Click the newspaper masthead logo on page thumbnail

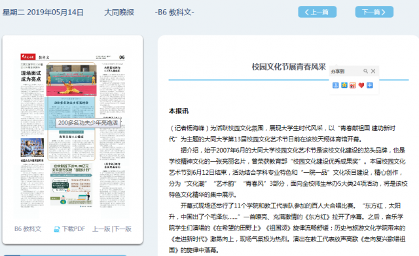(x=27, y=57)
